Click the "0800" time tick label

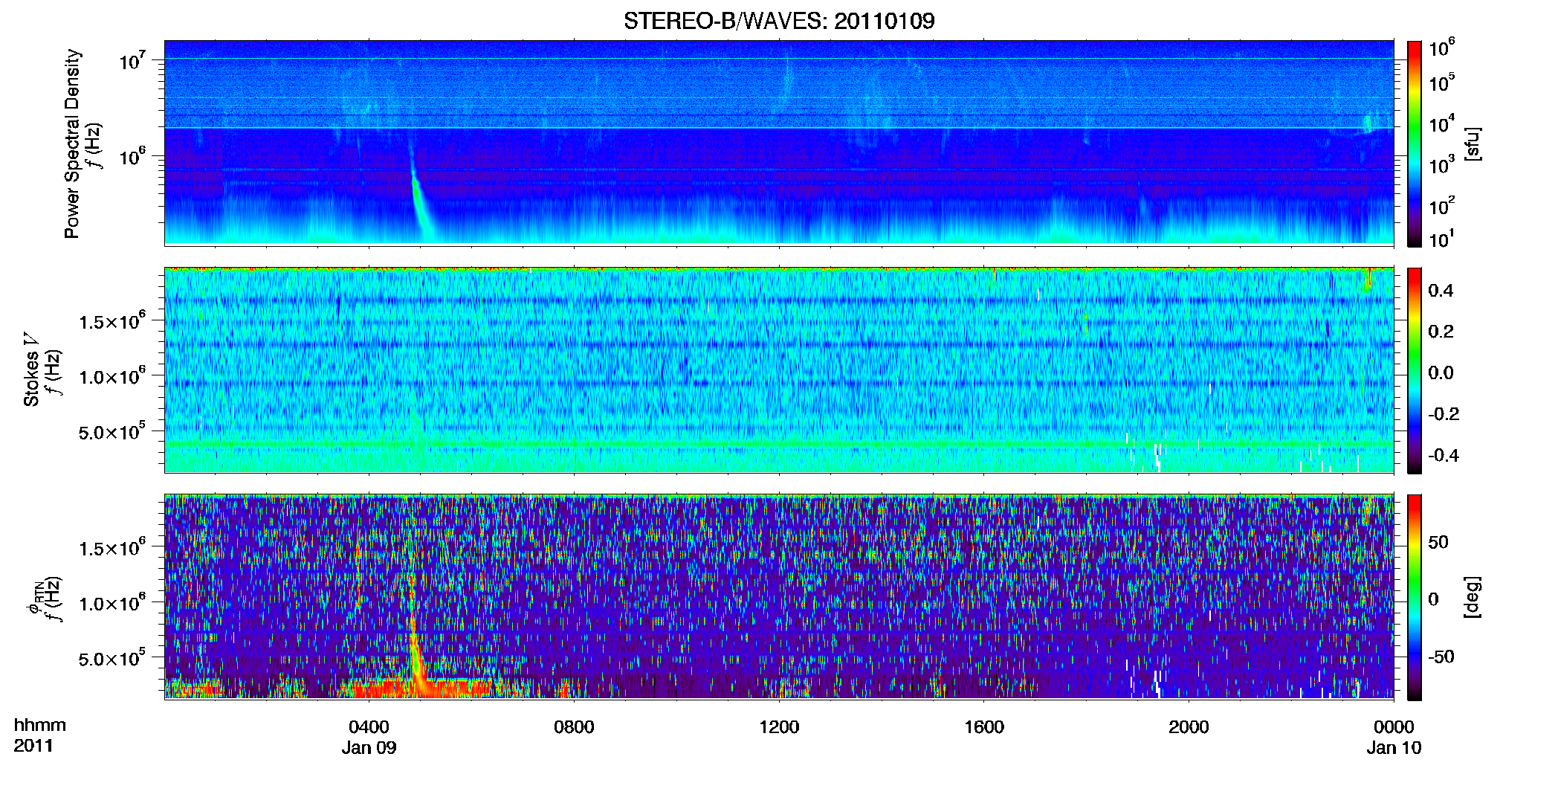click(x=574, y=726)
